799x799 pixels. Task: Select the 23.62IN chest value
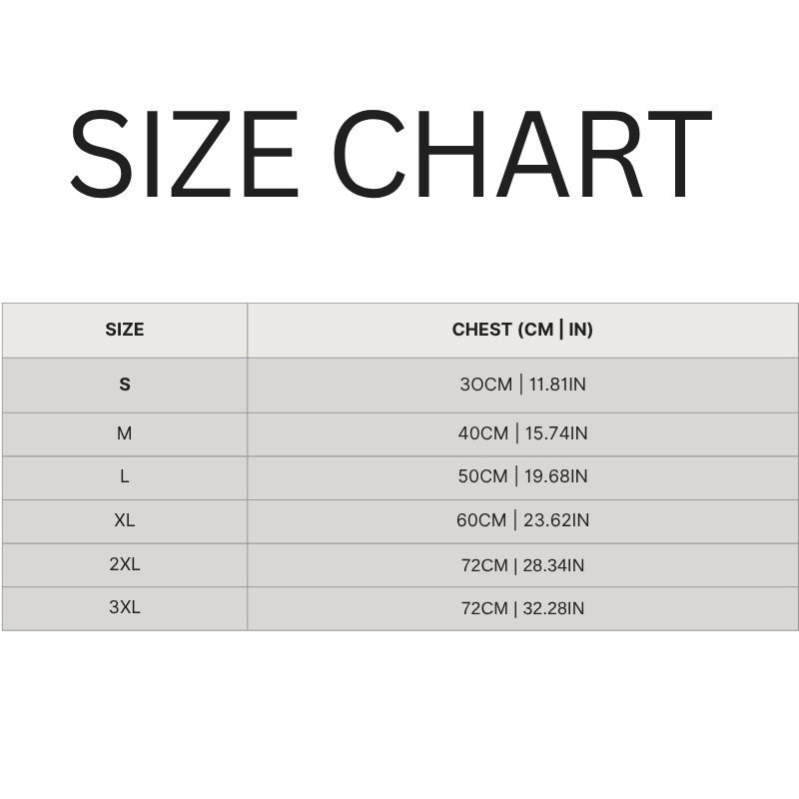coord(558,520)
